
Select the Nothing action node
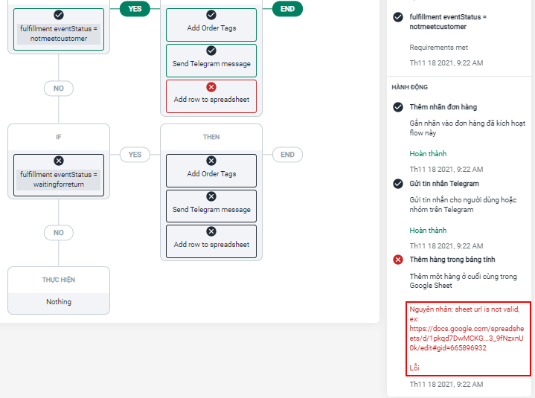pos(59,301)
